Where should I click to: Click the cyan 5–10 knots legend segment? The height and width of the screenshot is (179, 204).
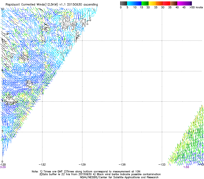[130, 3]
